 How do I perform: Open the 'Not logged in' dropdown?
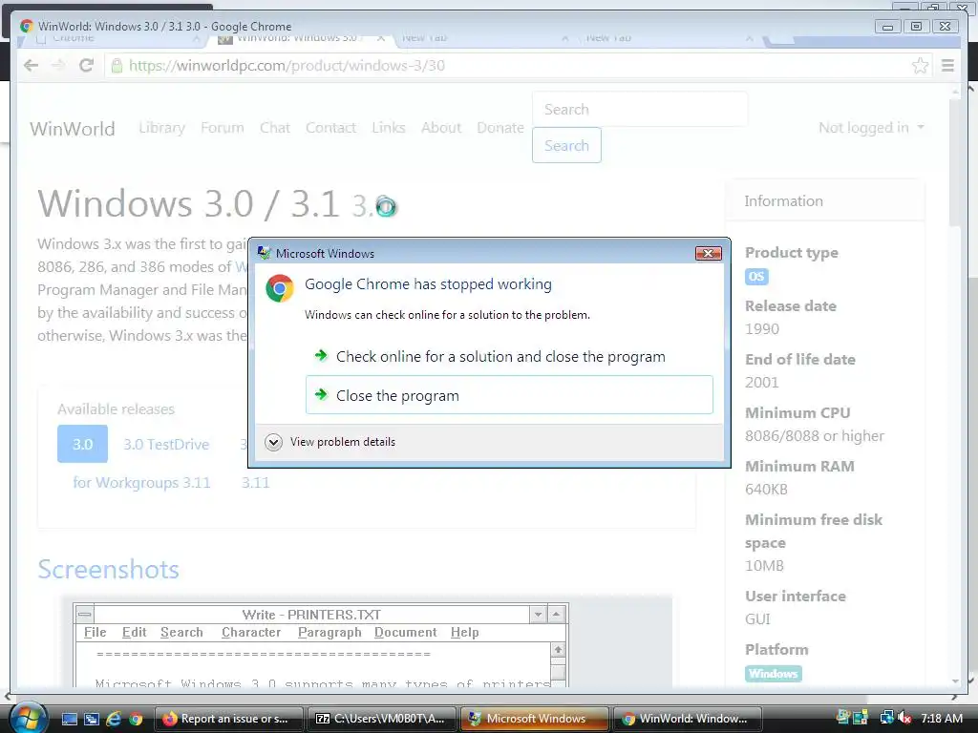tap(871, 128)
